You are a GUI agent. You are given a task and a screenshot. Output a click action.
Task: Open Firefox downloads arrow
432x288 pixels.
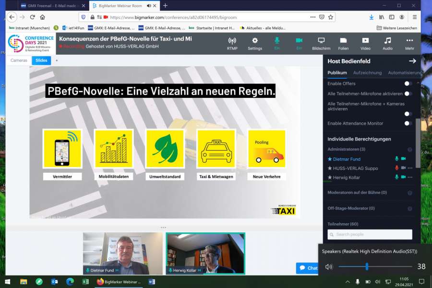coord(372,17)
